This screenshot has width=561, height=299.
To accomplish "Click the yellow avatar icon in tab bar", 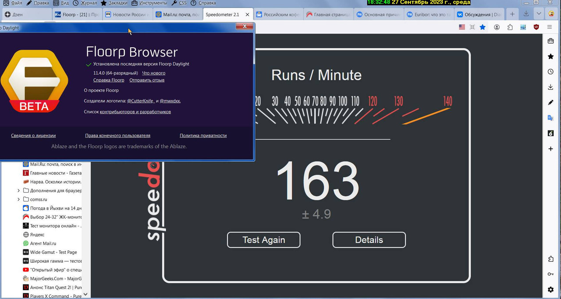I will click(551, 14).
